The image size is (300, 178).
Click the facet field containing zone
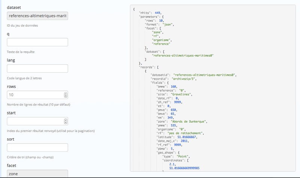[37, 174]
